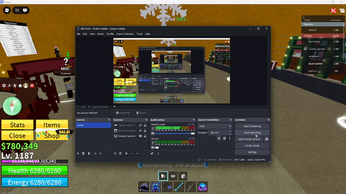Image resolution: width=346 pixels, height=194 pixels.
Task: Select hotbar slot 3 whip weapon
Action: click(167, 187)
